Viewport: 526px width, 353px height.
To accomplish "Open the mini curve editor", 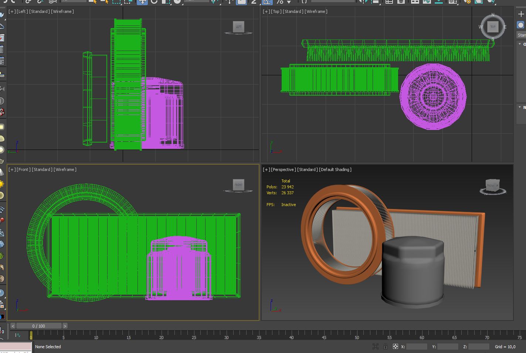I will click(x=17, y=335).
